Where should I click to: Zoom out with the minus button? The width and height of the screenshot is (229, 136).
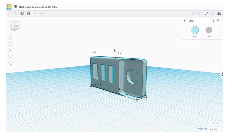tap(10, 57)
